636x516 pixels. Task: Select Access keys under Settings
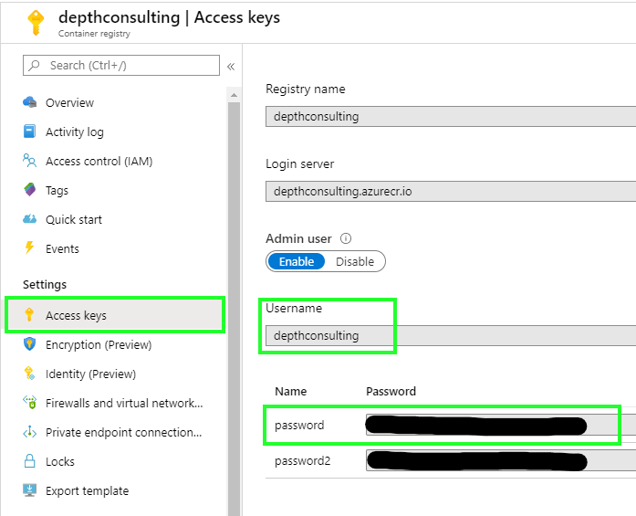click(x=116, y=315)
